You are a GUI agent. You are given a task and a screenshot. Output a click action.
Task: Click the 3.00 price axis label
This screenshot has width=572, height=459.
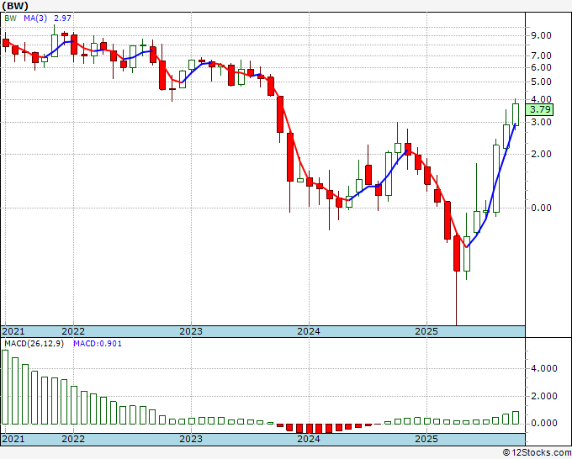coord(541,122)
